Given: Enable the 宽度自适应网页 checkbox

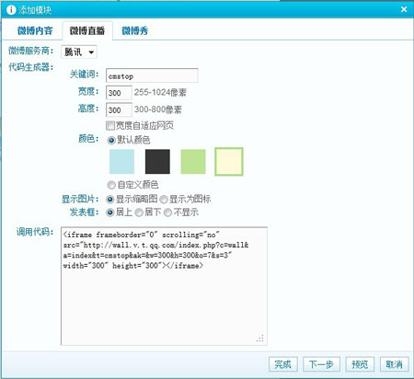Looking at the screenshot, I should 110,125.
